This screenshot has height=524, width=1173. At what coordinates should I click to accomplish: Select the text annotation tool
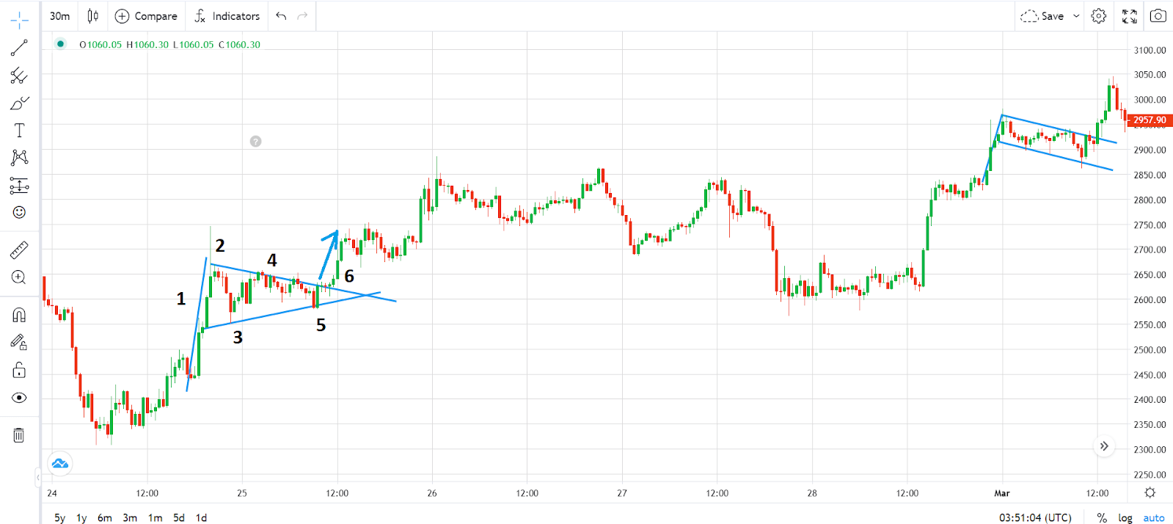[19, 131]
